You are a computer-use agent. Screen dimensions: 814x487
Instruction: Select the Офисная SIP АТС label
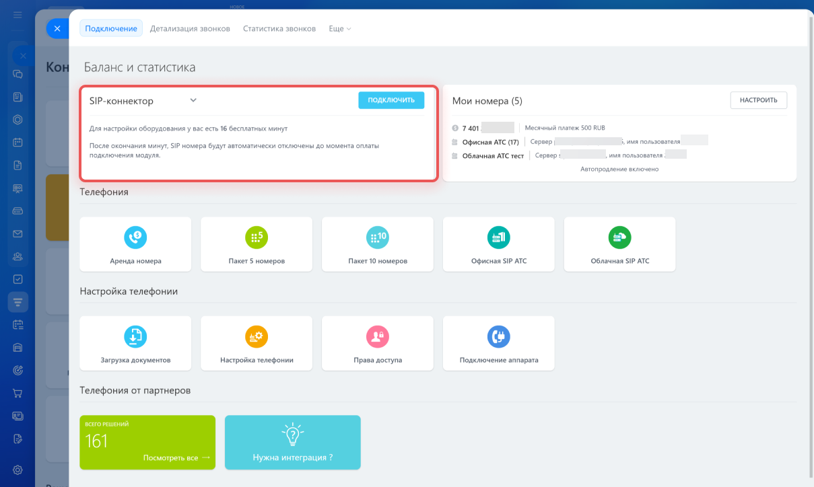click(499, 261)
